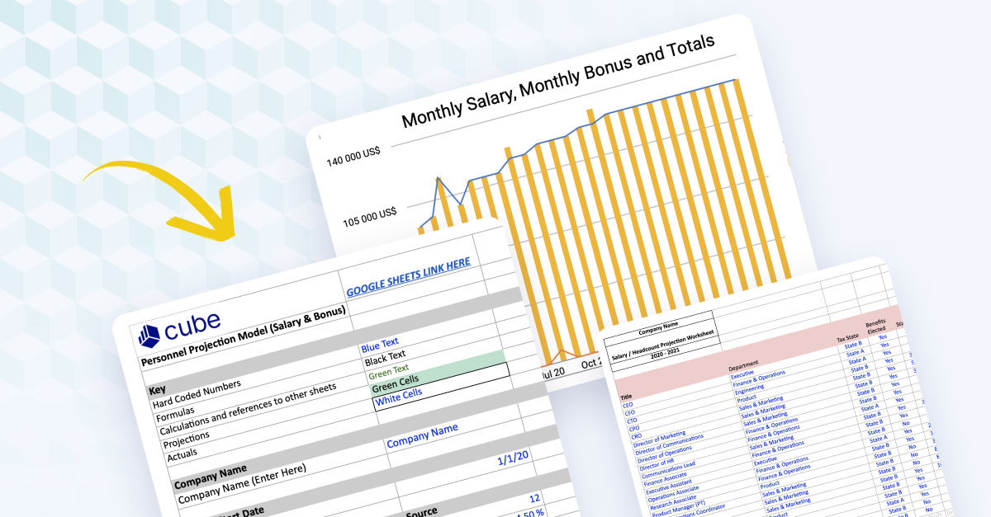Click the 140 000 US$ axis label
991x517 pixels.
click(x=353, y=156)
